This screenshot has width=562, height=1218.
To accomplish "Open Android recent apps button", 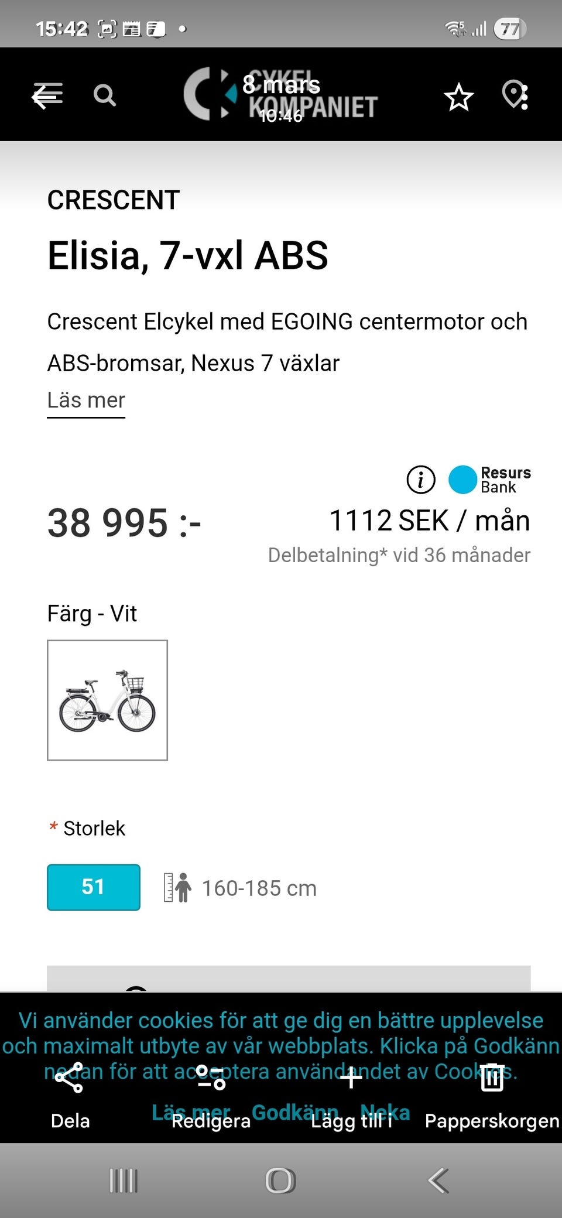I will (124, 1181).
